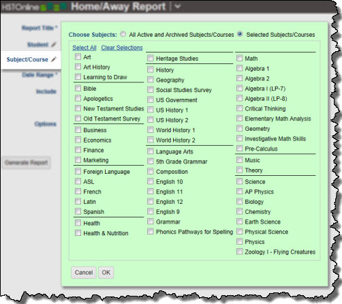Tick the Apologetics checkbox
Screen dimensions: 342x304
pos(78,98)
